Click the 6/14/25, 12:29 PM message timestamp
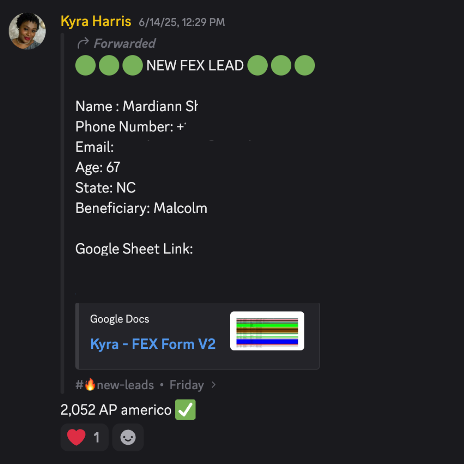This screenshot has height=464, width=464. (x=182, y=22)
